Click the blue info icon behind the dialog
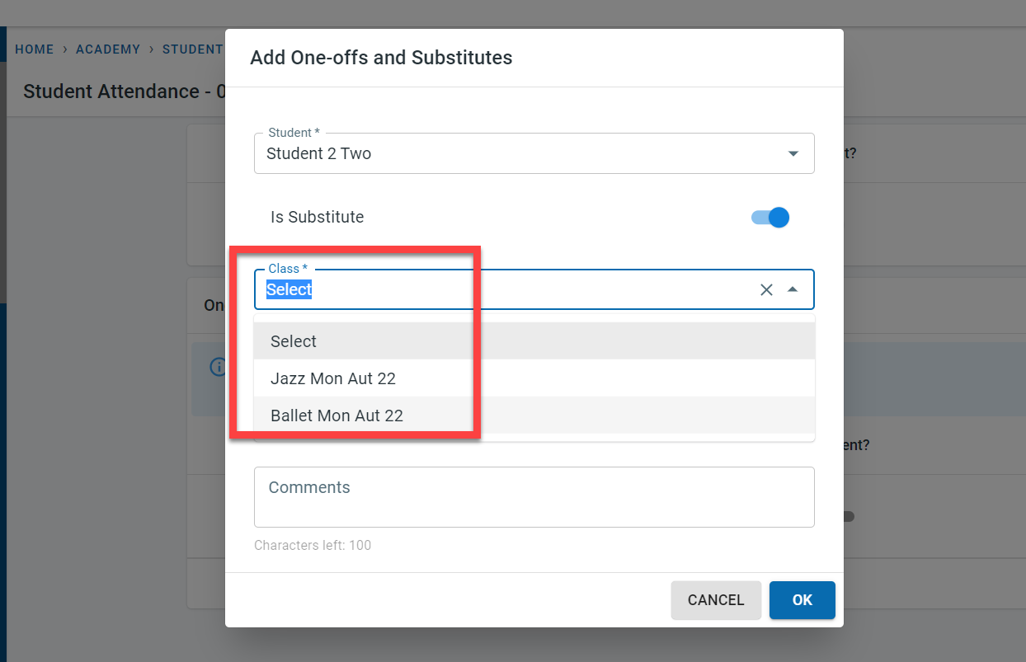The height and width of the screenshot is (662, 1026). click(217, 367)
